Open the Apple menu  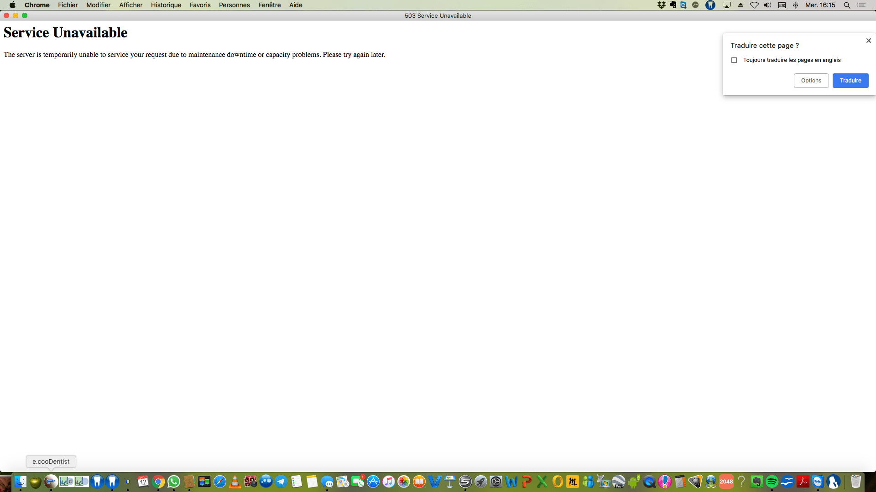12,5
